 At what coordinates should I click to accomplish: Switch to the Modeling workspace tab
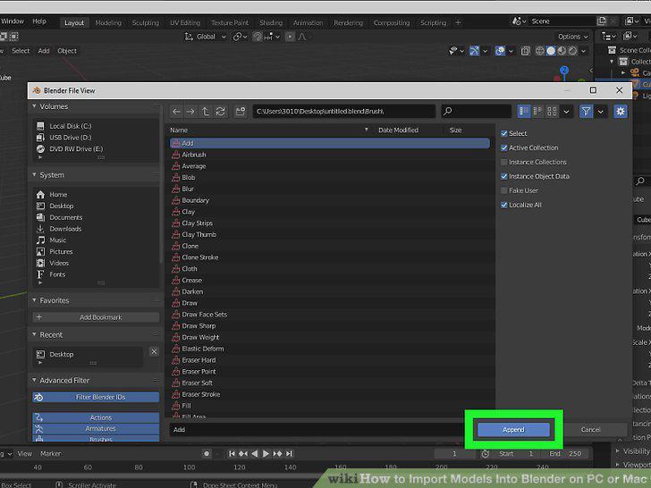pos(108,23)
